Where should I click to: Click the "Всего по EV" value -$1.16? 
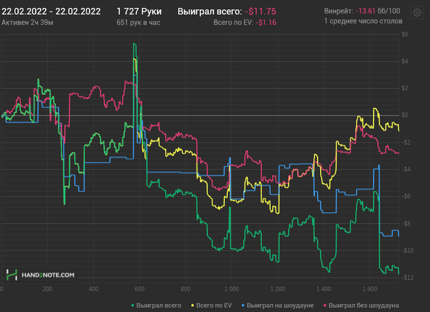click(x=267, y=22)
